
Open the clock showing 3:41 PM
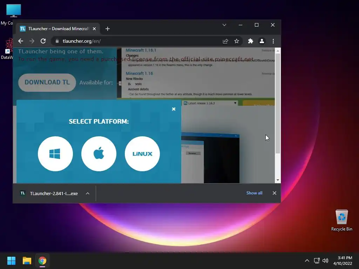(343, 261)
